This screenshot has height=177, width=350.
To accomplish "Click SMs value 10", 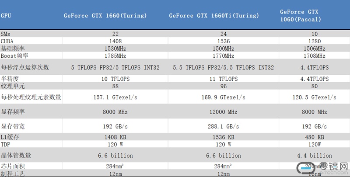I will click(315, 34).
